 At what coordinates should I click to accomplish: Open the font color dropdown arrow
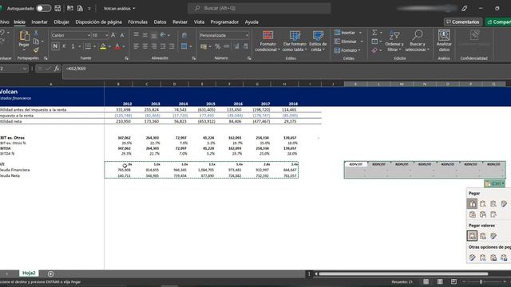(124, 46)
